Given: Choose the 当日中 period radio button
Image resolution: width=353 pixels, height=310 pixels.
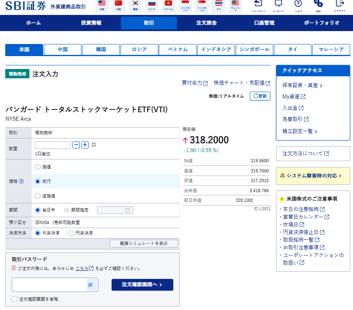Looking at the screenshot, I should click(x=37, y=210).
